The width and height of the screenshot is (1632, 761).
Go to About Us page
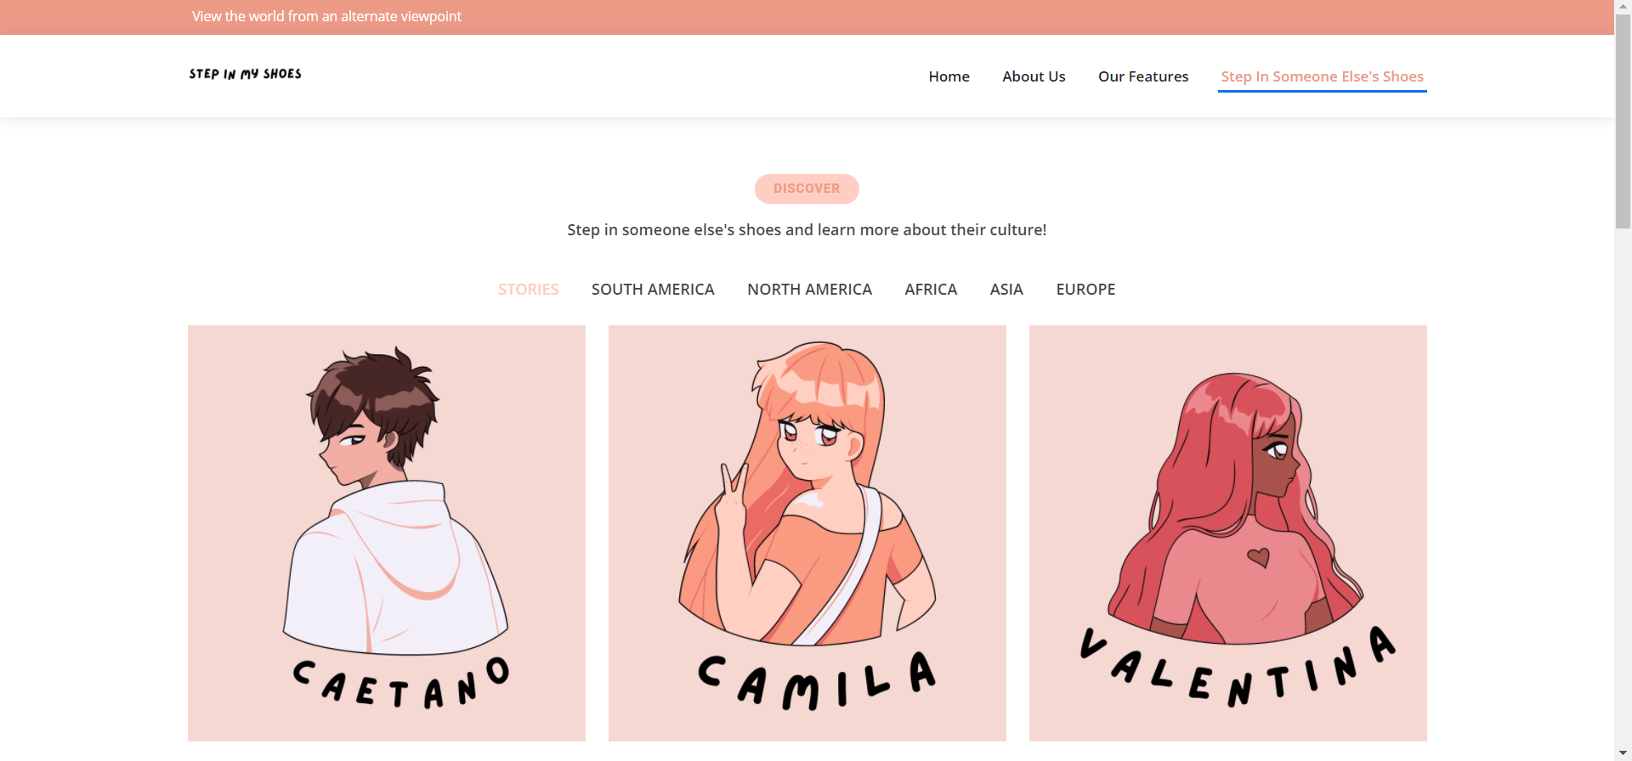[1034, 76]
